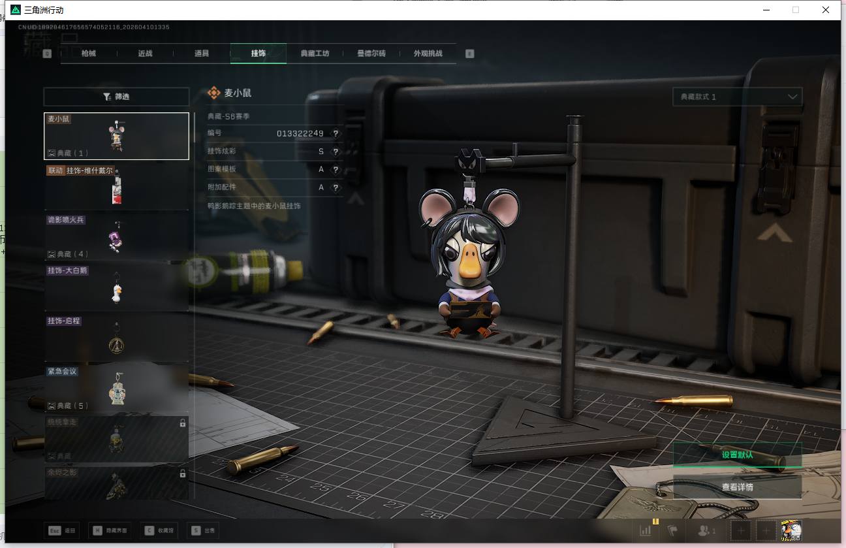Click the flag icon in bottom bar
846x548 pixels.
pos(673,530)
